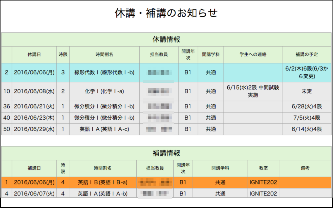
Task: Click the 備考 column header
Action: coord(305,168)
